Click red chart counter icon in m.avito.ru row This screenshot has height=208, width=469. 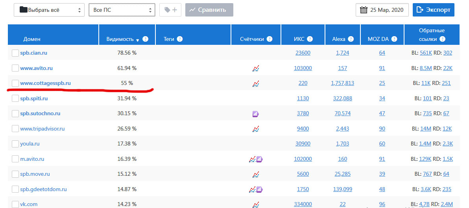pyautogui.click(x=252, y=159)
